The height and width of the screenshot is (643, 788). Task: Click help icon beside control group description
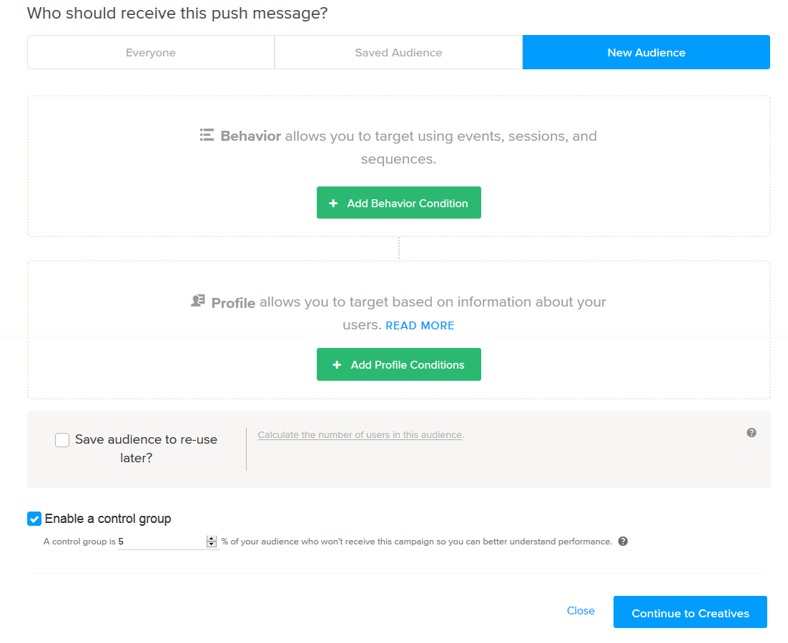(x=623, y=542)
